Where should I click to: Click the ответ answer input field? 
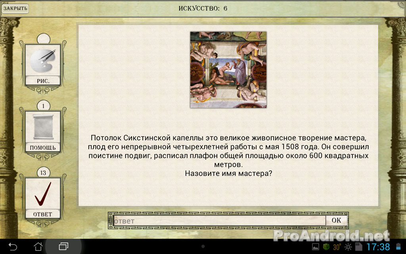[219, 221]
